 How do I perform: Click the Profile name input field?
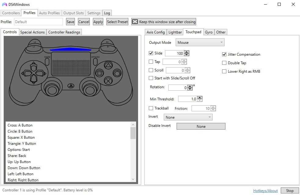coord(38,22)
